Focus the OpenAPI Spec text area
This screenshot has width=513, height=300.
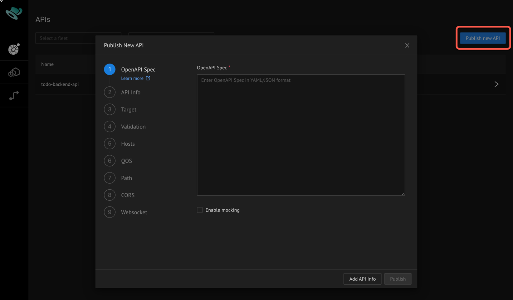(301, 135)
